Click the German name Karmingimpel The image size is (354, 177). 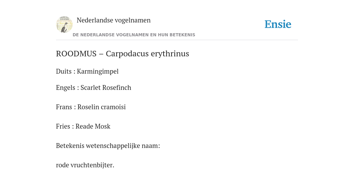pos(98,71)
